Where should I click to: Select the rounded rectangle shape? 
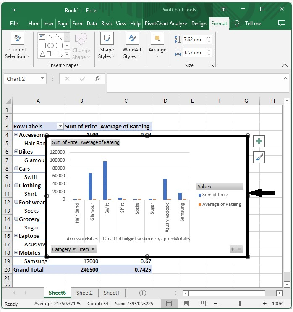click(x=59, y=45)
